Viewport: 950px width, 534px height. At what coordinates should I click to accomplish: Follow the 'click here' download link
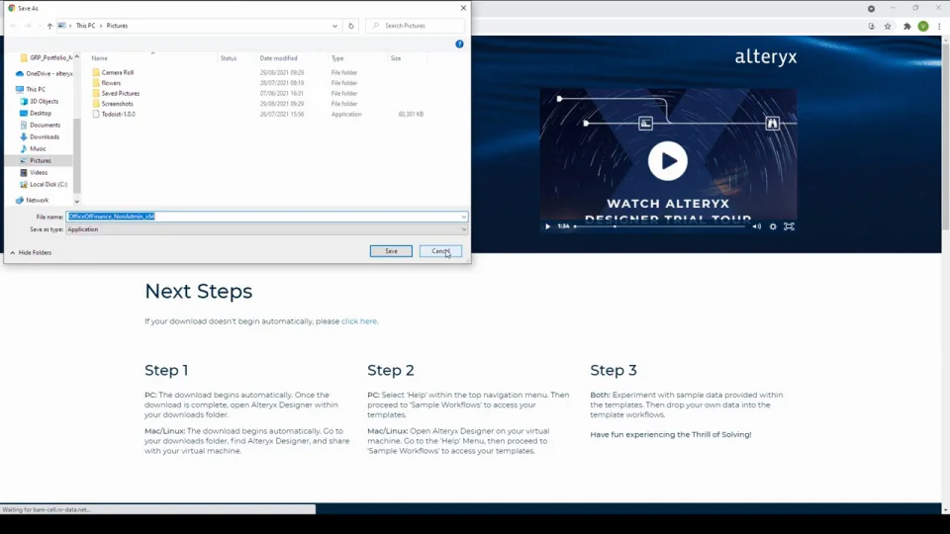[x=358, y=320]
